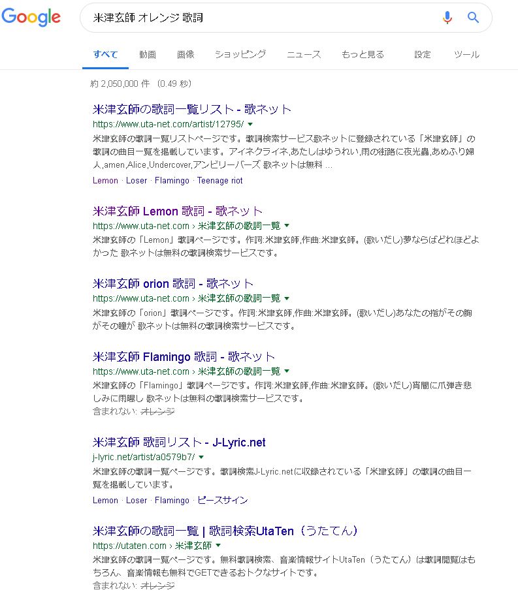Open 米津玄師 Lemon 歌詞 - 歌ネット result

click(x=177, y=211)
